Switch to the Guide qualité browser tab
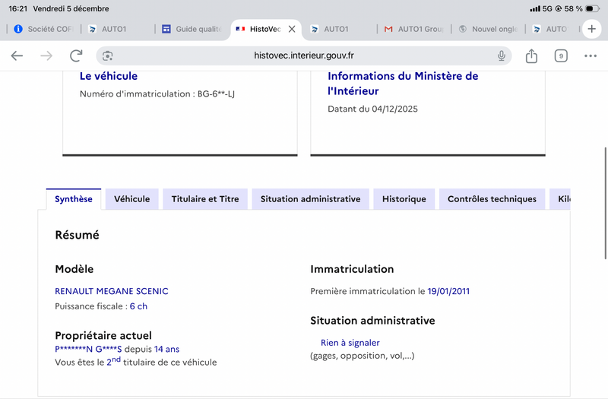This screenshot has height=399, width=608. (x=192, y=29)
